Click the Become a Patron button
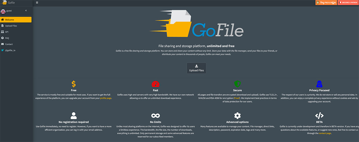Viewport: 359px width, 142px height. pyautogui.click(x=348, y=3)
